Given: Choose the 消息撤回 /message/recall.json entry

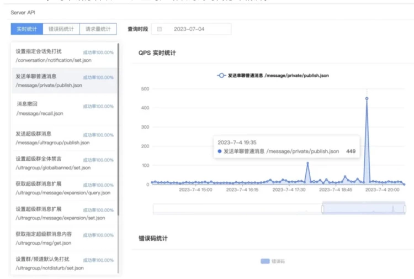Looking at the screenshot, I should [x=65, y=108].
